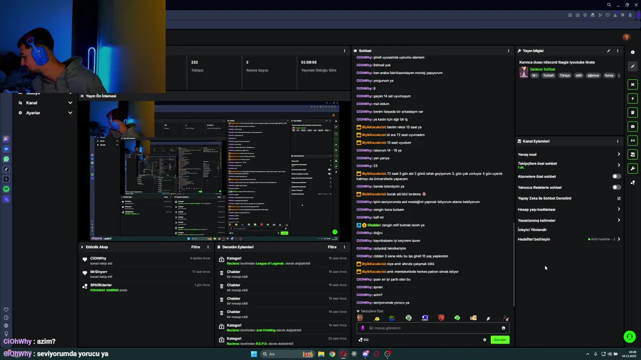The width and height of the screenshot is (641, 360).
Task: Click the eğlence tag chip
Action: pyautogui.click(x=593, y=75)
